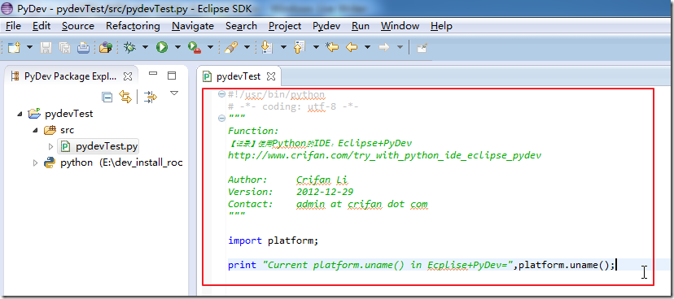This screenshot has width=674, height=299.
Task: Open the Navigate menu
Action: click(193, 26)
